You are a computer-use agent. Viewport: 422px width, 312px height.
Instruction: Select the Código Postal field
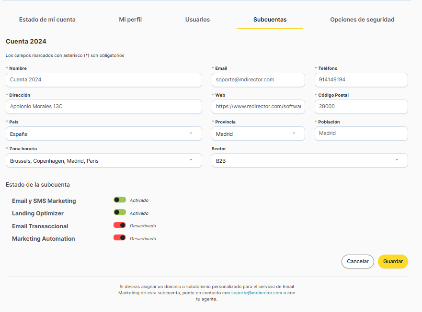tap(361, 107)
